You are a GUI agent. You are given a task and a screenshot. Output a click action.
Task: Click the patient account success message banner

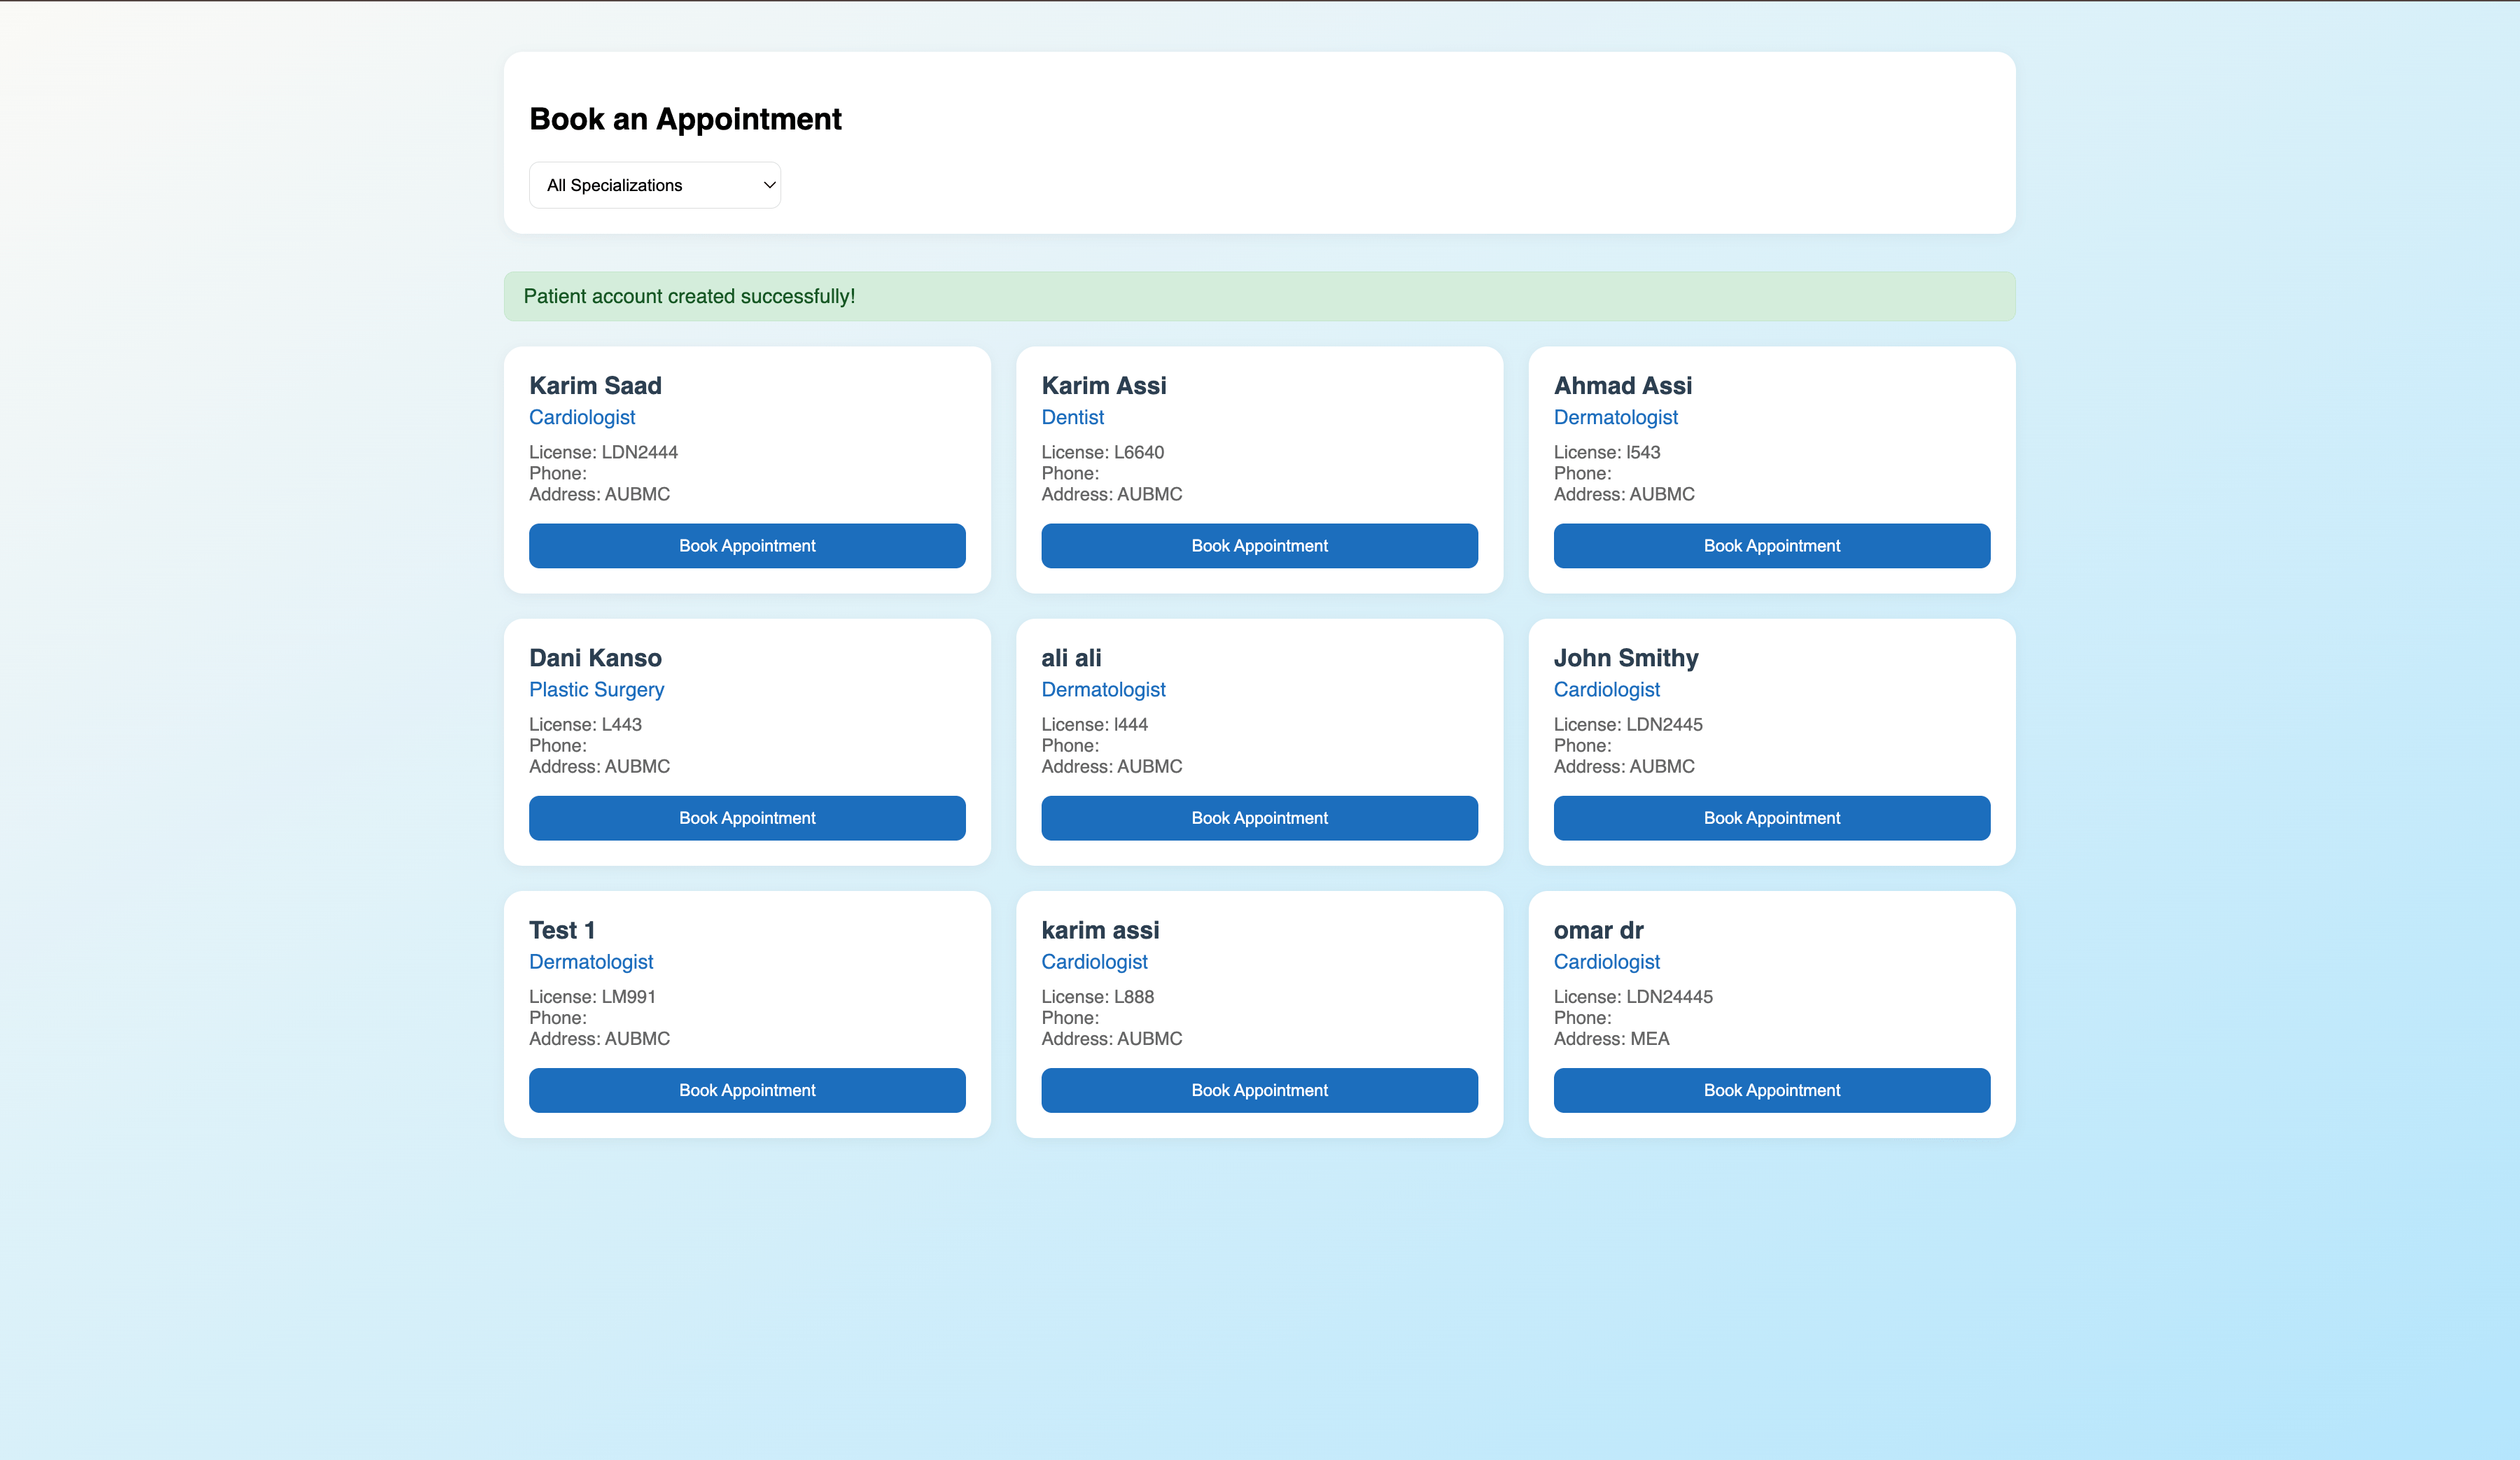(1258, 296)
